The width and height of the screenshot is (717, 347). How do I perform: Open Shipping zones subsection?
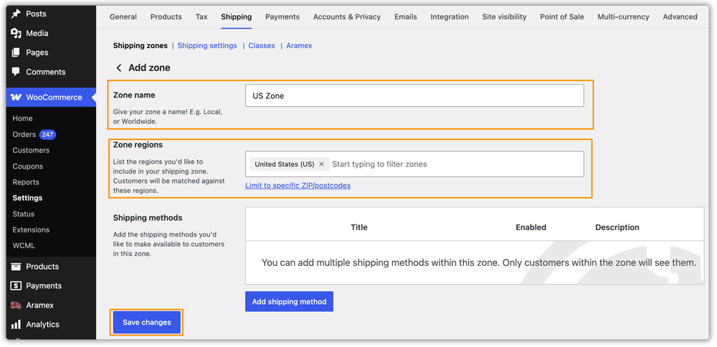pyautogui.click(x=141, y=46)
